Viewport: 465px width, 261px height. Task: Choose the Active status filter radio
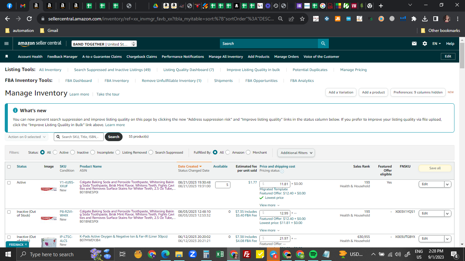pyautogui.click(x=55, y=152)
